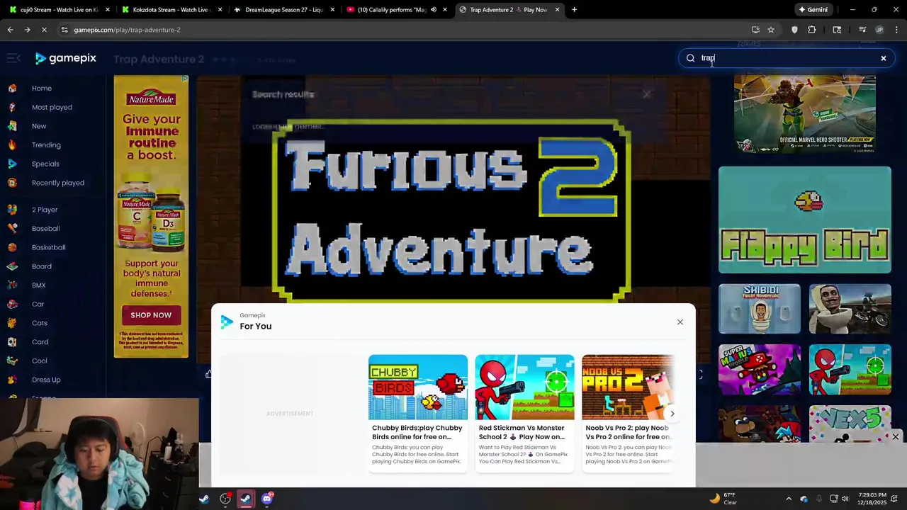The image size is (907, 510).
Task: Open Flappy Bird game thumbnail
Action: pos(805,220)
